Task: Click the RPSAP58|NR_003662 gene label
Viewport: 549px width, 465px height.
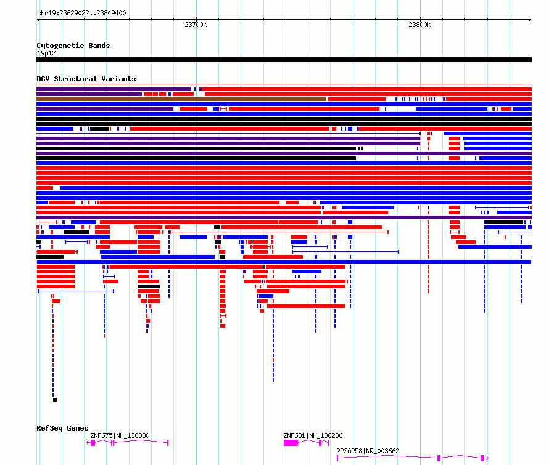Action: (x=368, y=451)
